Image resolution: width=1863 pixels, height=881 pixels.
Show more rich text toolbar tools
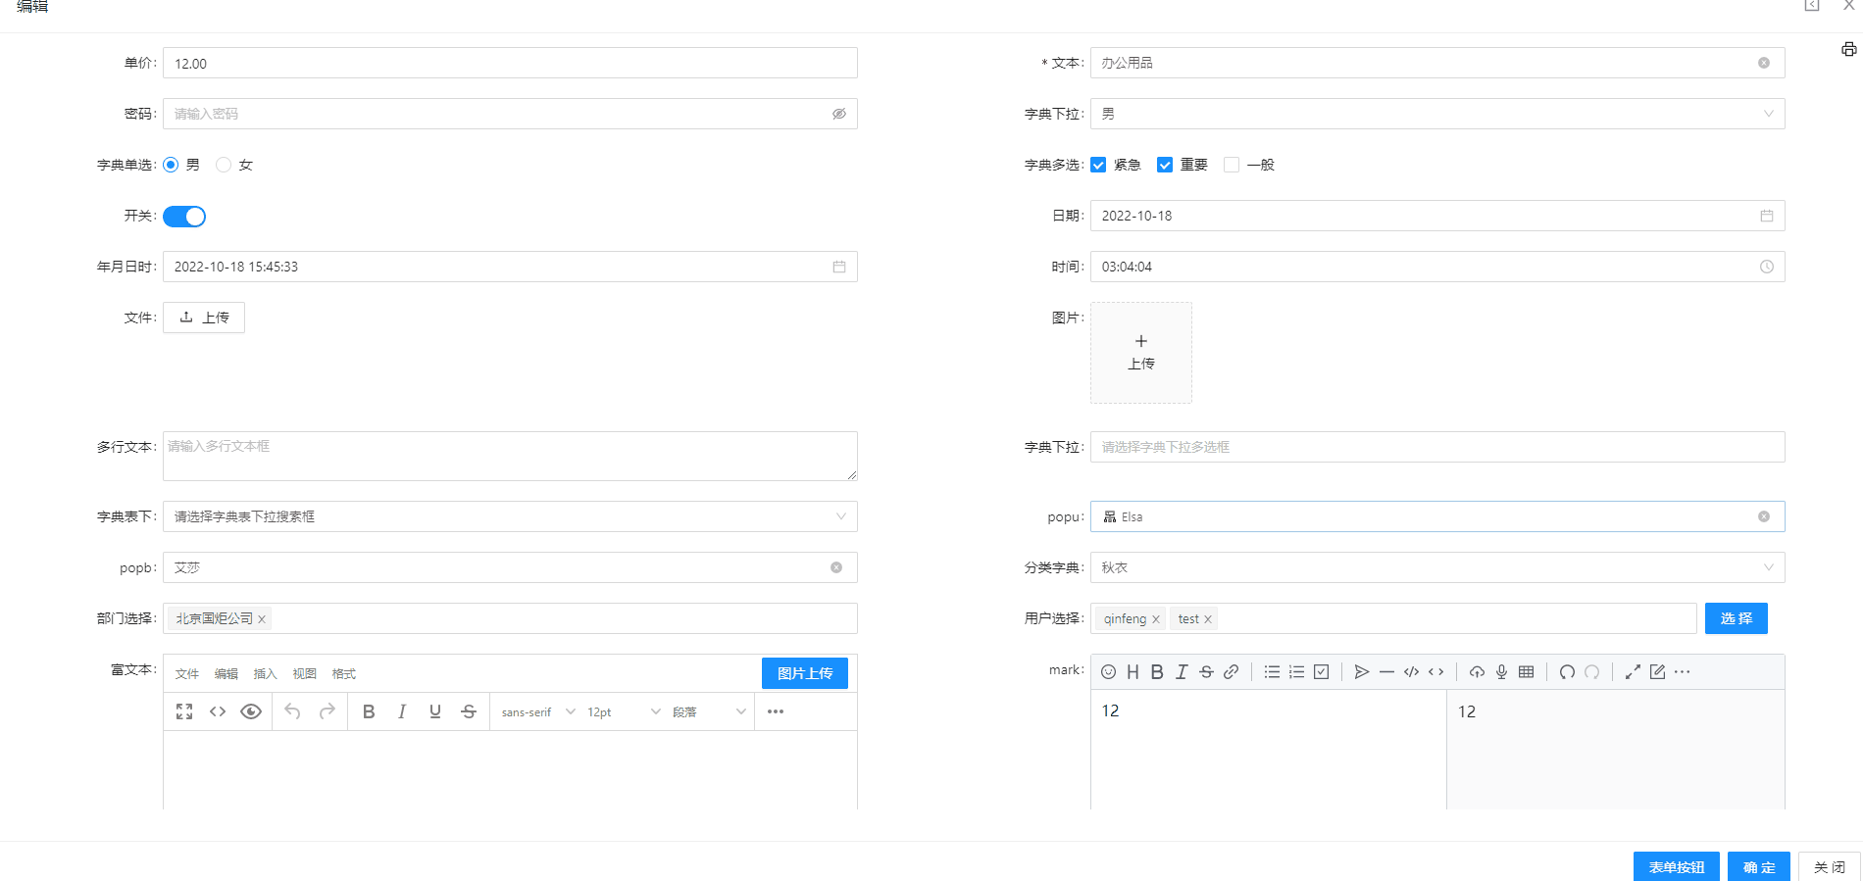pos(776,711)
